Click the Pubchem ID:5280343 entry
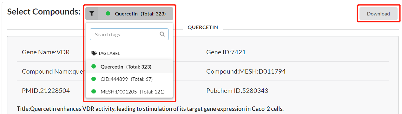The image size is (402, 114). tap(237, 91)
